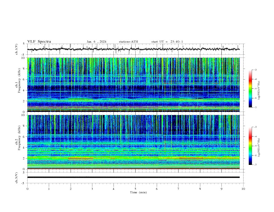Viewport: 274px width, 212px height.
Task: Click the '-3' label on upper colorbar
Action: coord(255,70)
